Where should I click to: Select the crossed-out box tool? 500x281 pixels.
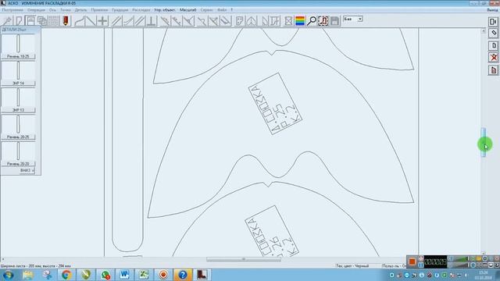288,21
